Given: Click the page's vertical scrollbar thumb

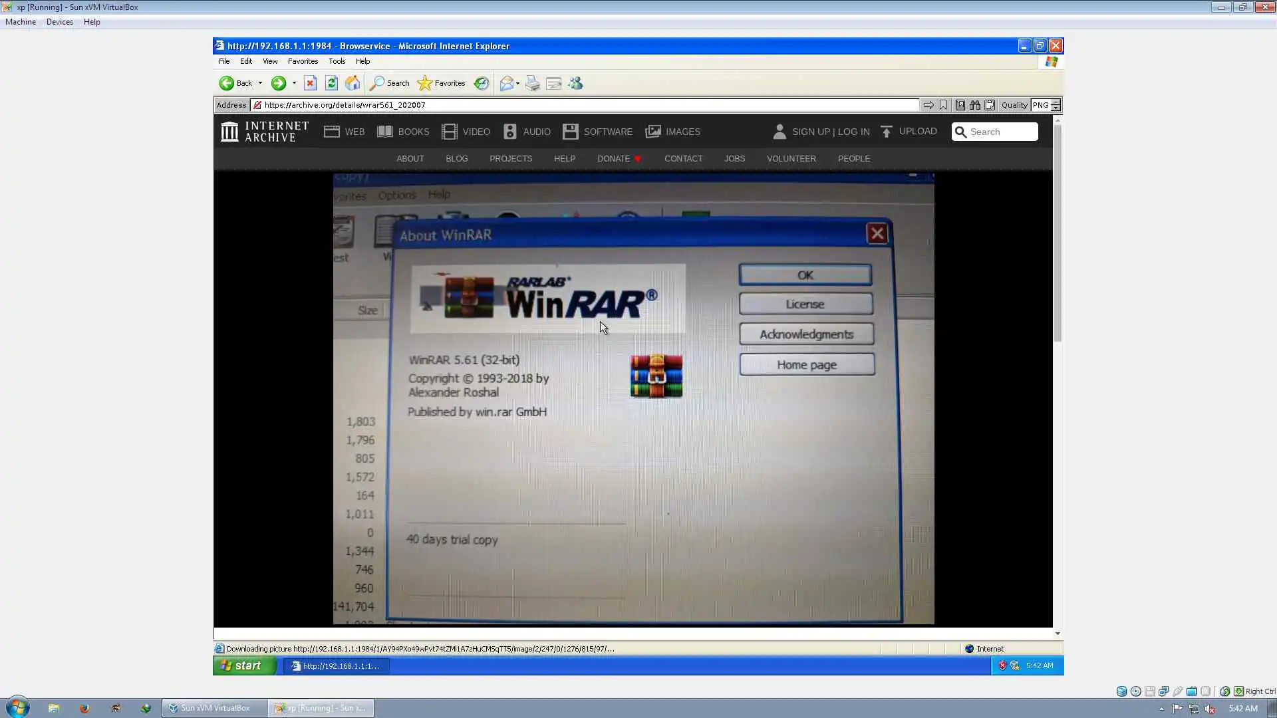Looking at the screenshot, I should tap(1058, 233).
